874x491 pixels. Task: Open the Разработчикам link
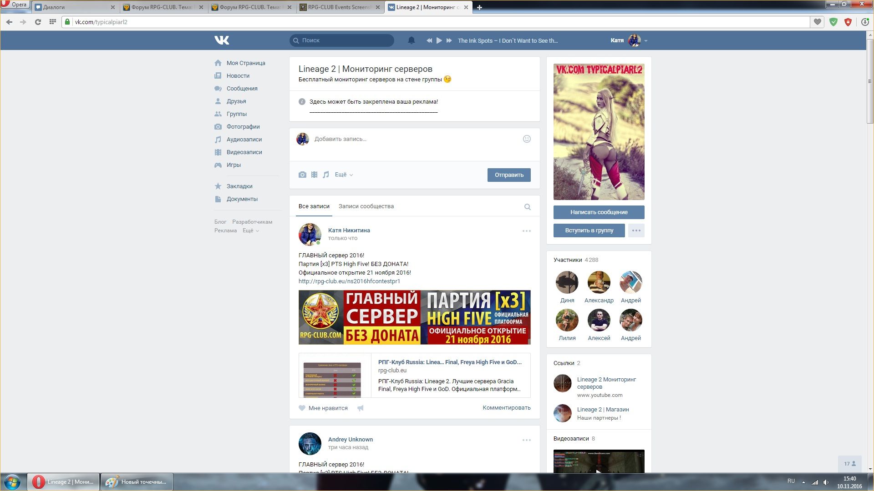coord(252,222)
